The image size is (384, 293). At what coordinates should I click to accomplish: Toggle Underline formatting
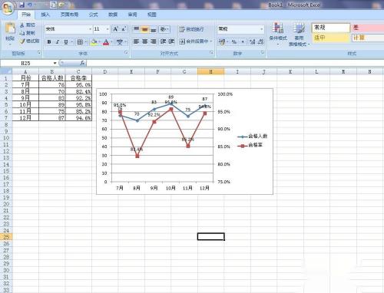[x=66, y=42]
